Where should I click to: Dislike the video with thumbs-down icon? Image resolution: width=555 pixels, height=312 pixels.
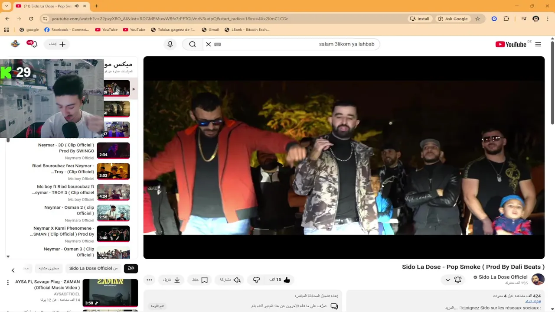(256, 280)
